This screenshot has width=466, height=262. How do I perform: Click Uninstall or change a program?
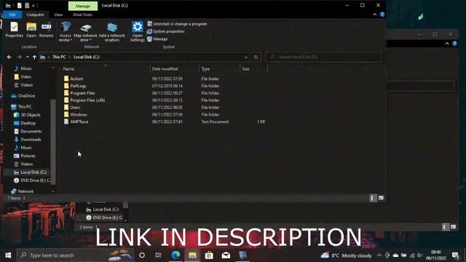point(177,24)
